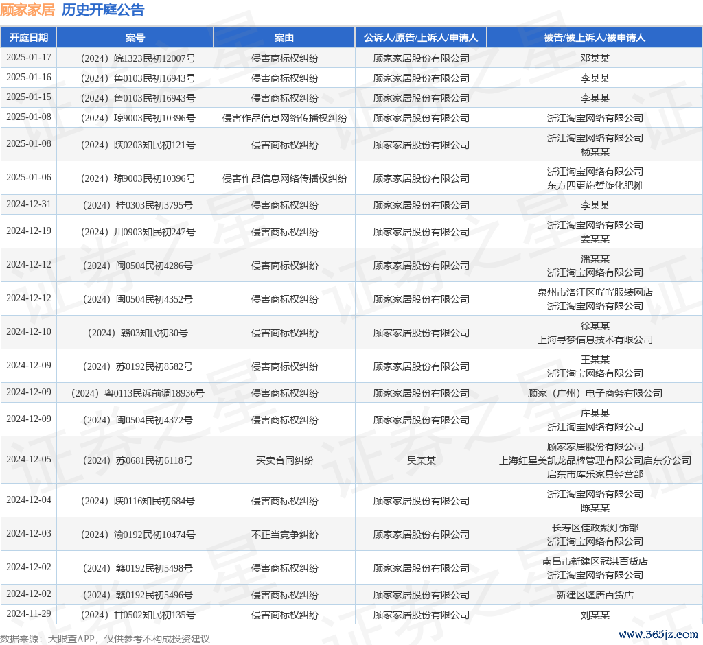703x645 pixels.
Task: Click the date 2025-01-06
Action: [x=29, y=177]
